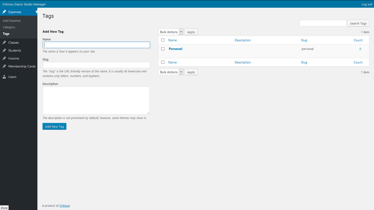
Task: Grab the Description textarea resize handle
Action: point(148,113)
